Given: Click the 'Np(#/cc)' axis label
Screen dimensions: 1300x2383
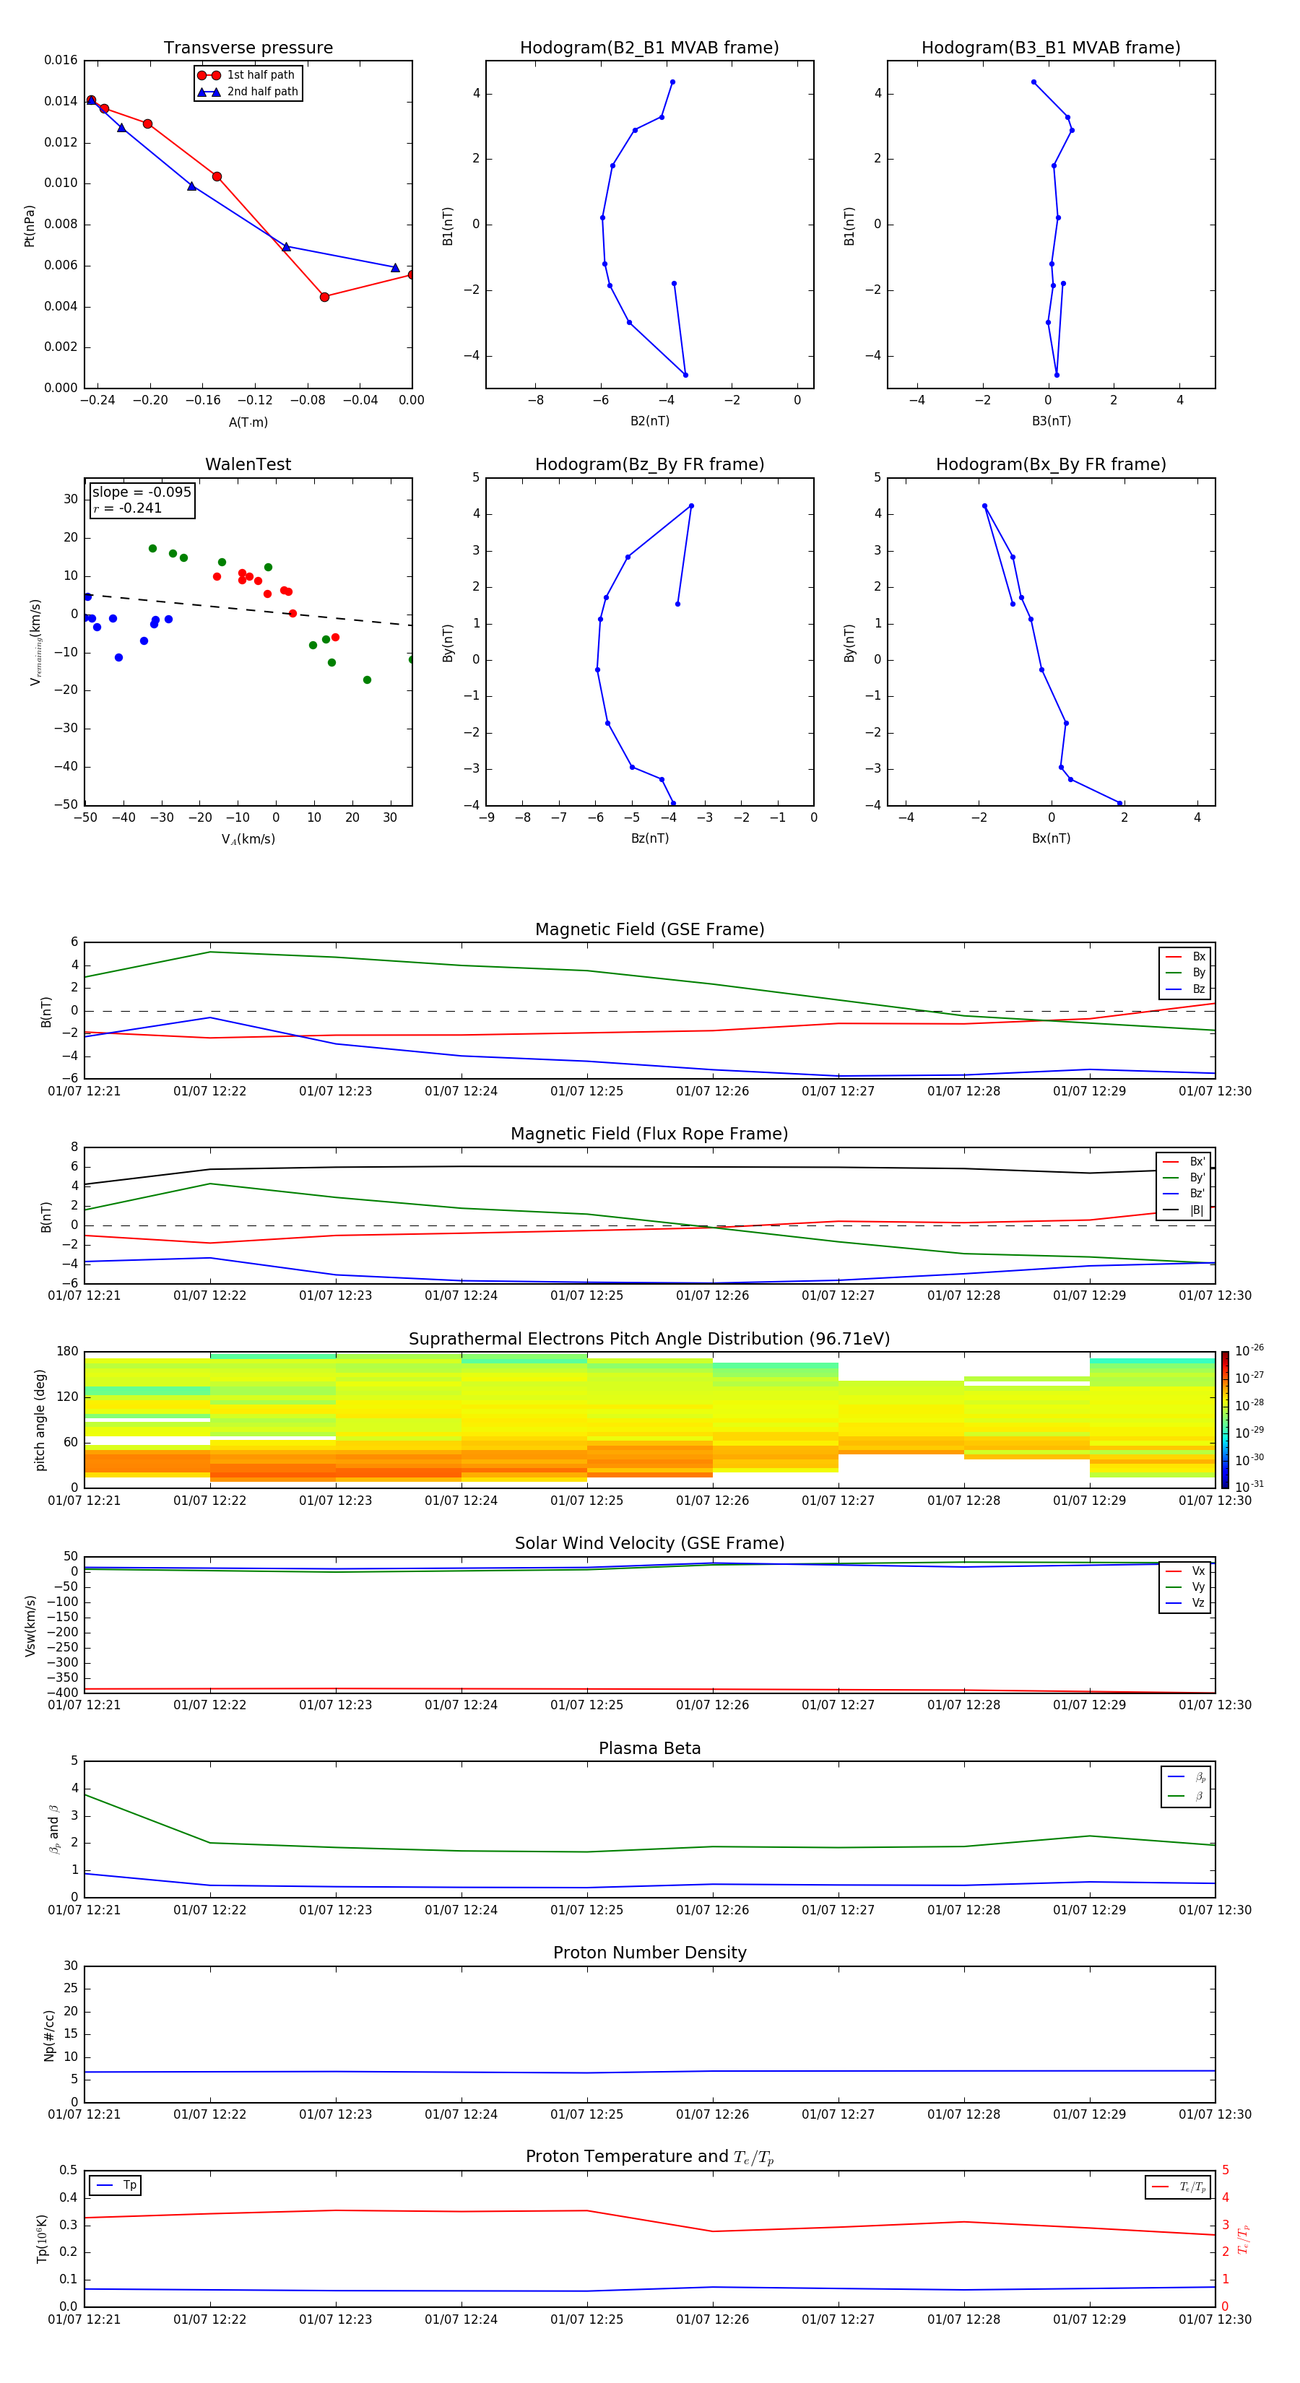Looking at the screenshot, I should (x=49, y=2035).
